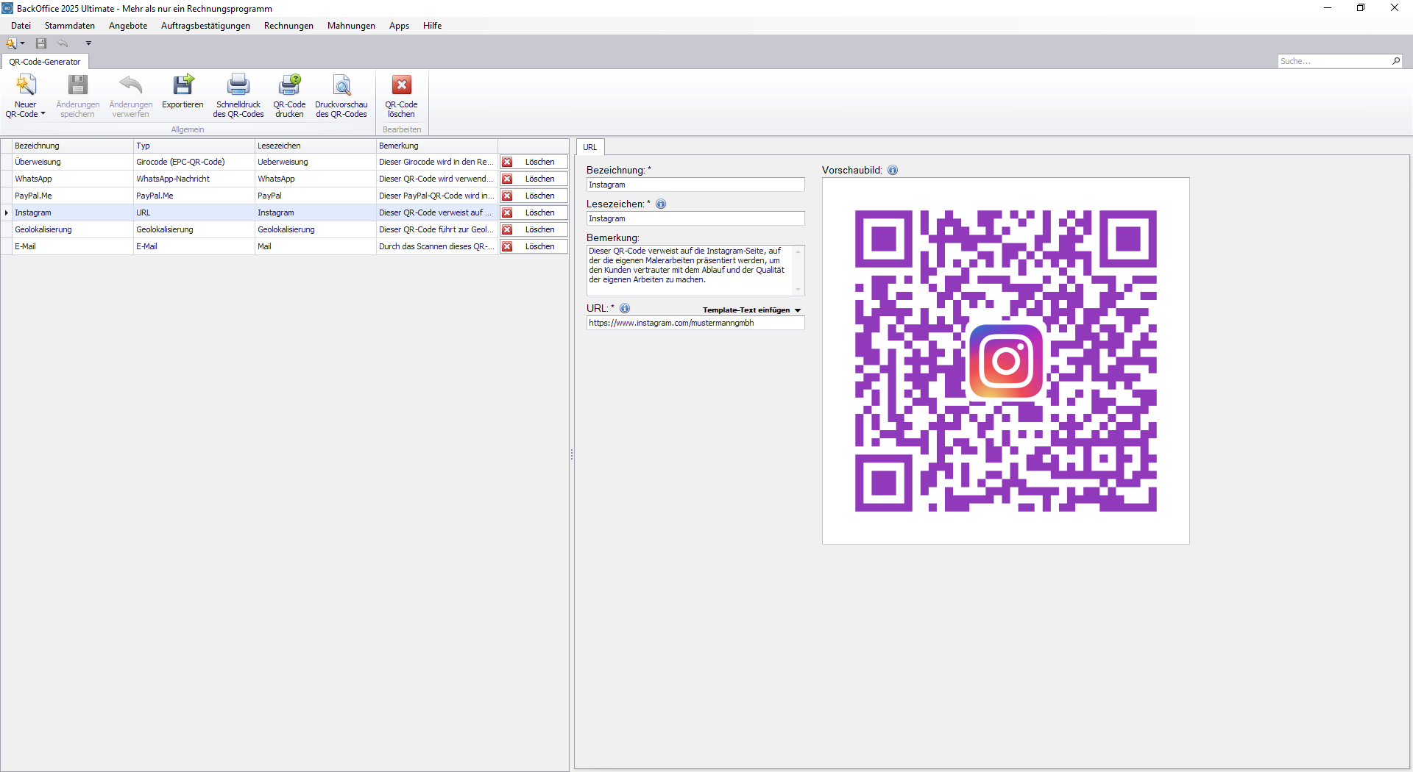The image size is (1413, 772).
Task: Click Löschen button for E-Mail
Action: point(534,246)
